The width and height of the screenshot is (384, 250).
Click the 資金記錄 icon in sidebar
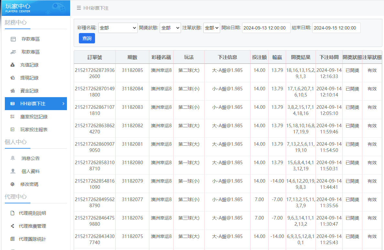(13, 91)
